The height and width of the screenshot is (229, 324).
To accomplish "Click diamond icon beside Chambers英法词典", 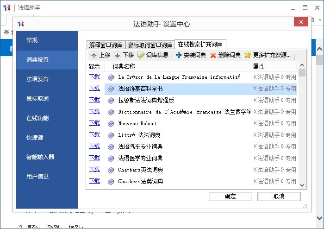I will (x=111, y=170).
